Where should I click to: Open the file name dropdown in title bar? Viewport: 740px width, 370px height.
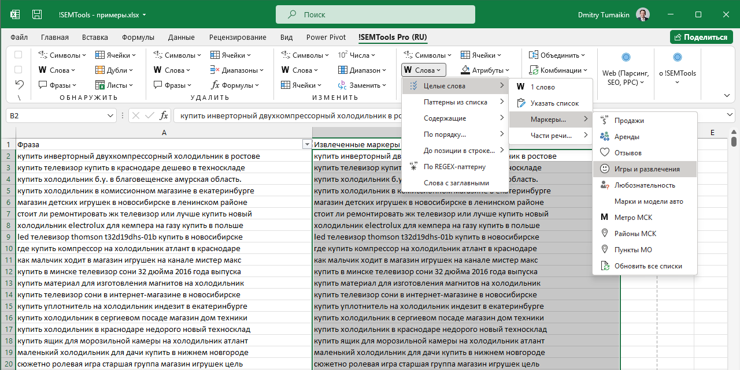pyautogui.click(x=144, y=15)
